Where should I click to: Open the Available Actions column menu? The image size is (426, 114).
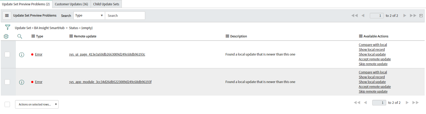coord(361,36)
